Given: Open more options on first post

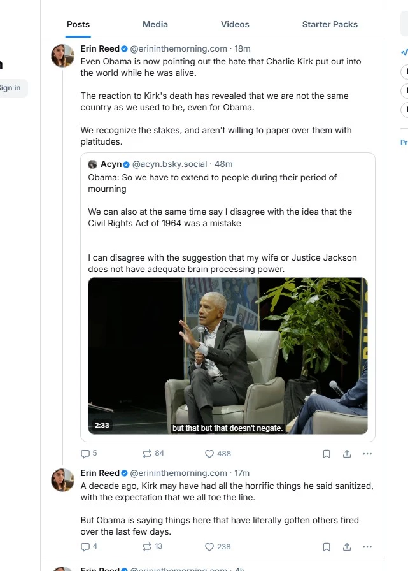Looking at the screenshot, I should pyautogui.click(x=367, y=454).
